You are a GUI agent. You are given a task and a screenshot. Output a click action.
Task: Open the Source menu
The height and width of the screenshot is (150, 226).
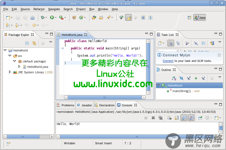(x=25, y=9)
